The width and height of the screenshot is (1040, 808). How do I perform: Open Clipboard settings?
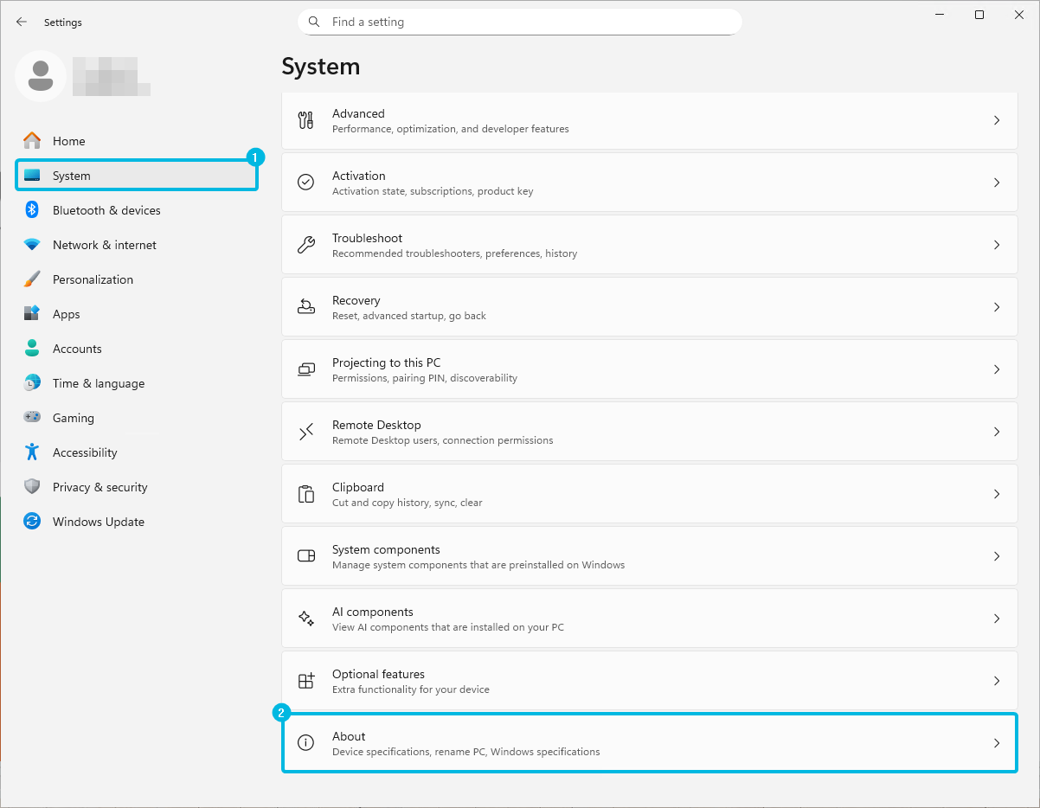point(650,494)
